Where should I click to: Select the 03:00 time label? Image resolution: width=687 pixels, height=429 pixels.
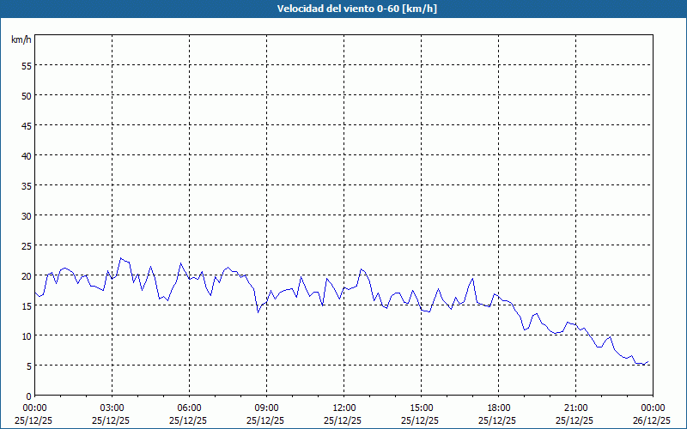(x=112, y=408)
